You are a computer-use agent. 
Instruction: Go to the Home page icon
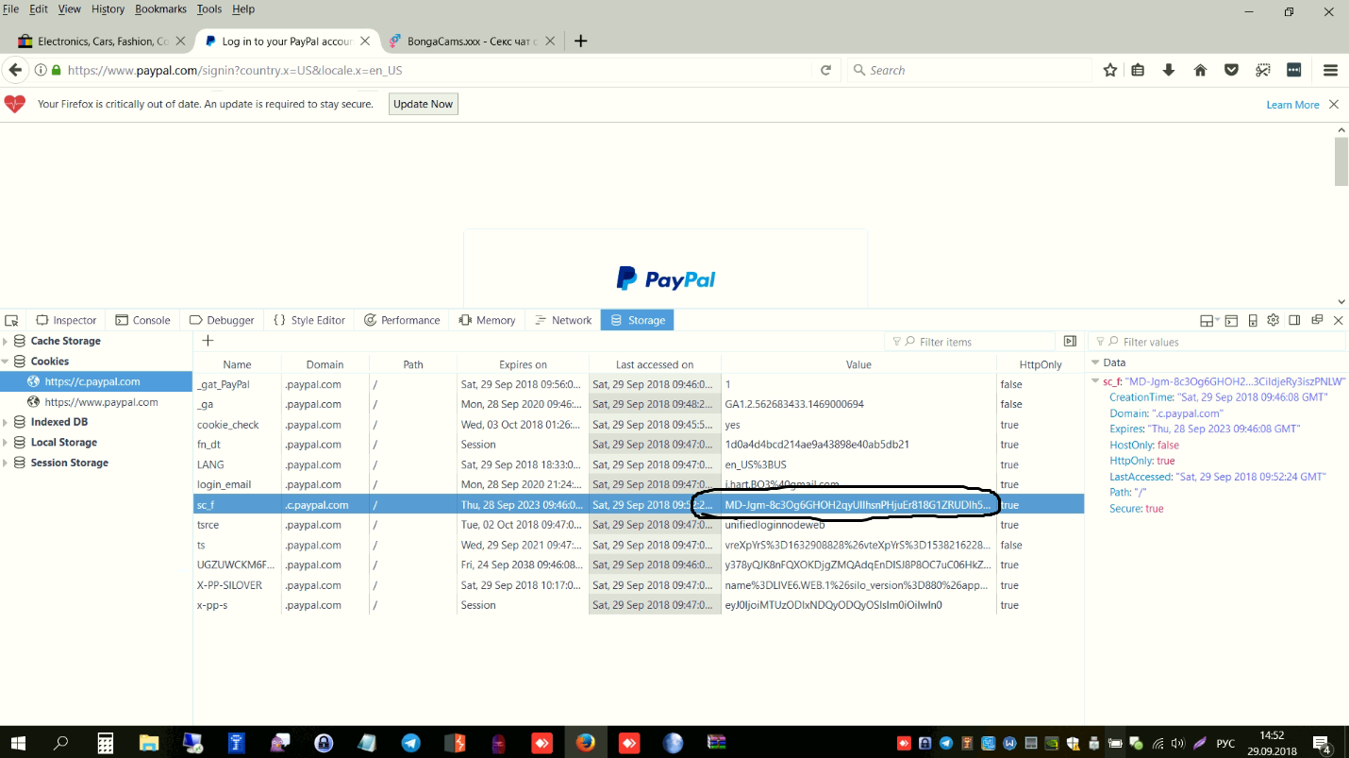(1200, 70)
